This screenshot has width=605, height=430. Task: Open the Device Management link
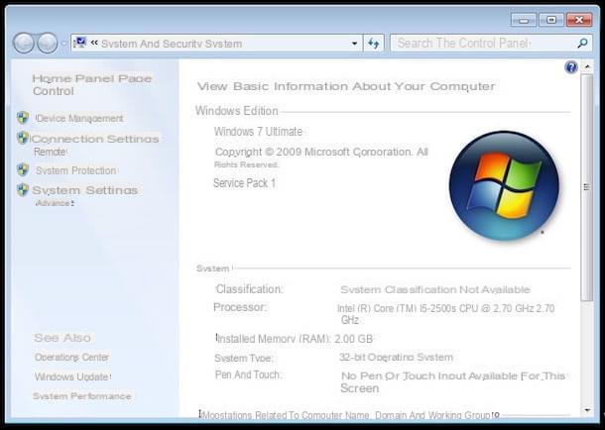point(79,118)
